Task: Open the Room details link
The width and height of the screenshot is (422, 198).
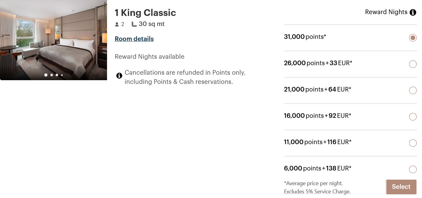Action: (x=134, y=39)
